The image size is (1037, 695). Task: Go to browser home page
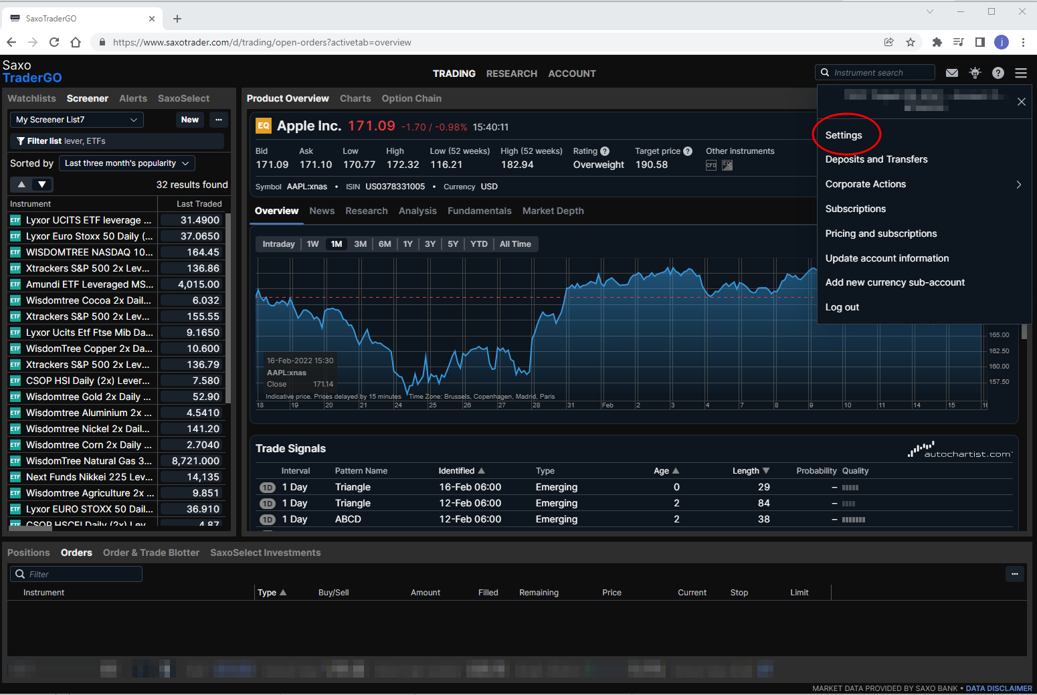tap(76, 42)
